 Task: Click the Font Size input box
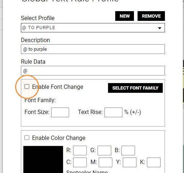[60, 112]
